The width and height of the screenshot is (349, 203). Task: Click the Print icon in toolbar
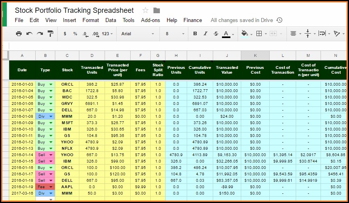[x=19, y=34]
